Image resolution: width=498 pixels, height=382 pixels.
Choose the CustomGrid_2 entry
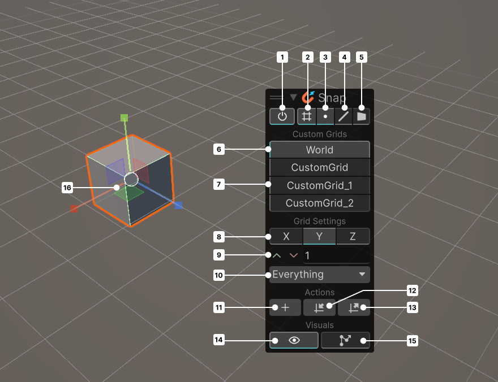[x=320, y=203]
